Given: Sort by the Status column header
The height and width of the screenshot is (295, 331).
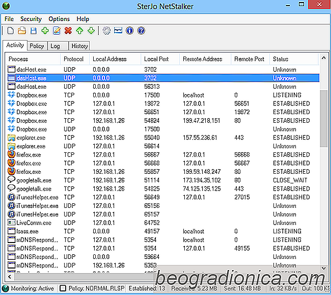Looking at the screenshot, I should pyautogui.click(x=294, y=59).
